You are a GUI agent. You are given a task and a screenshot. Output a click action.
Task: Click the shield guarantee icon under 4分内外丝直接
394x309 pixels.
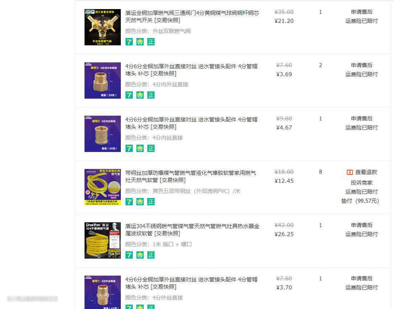tap(140, 95)
